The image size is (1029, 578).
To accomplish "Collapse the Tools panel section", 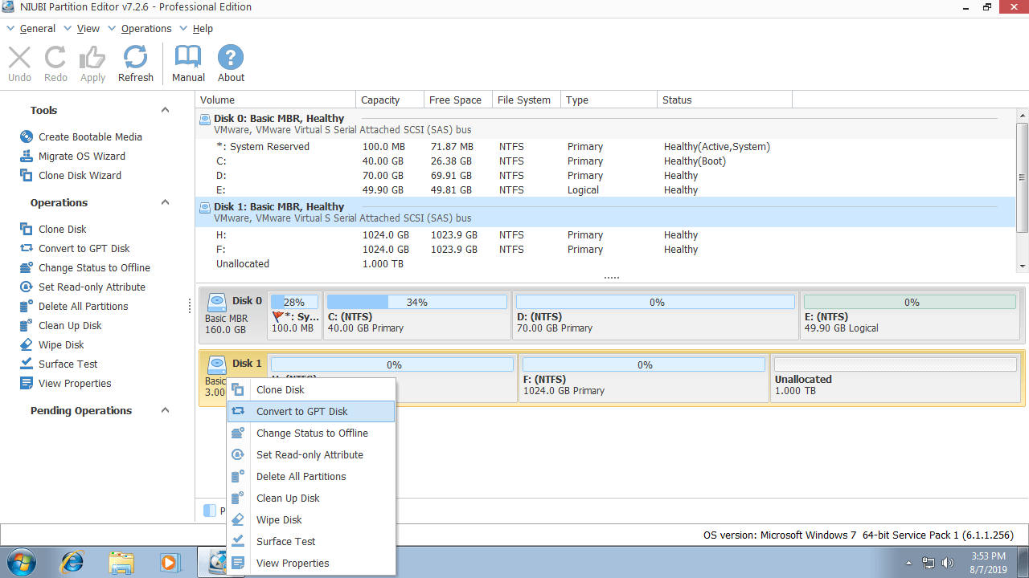I will coord(165,110).
